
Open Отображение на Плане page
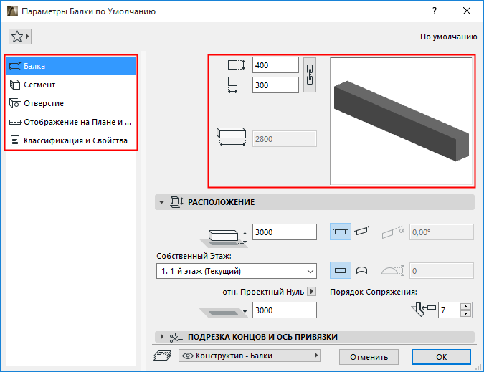(71, 122)
